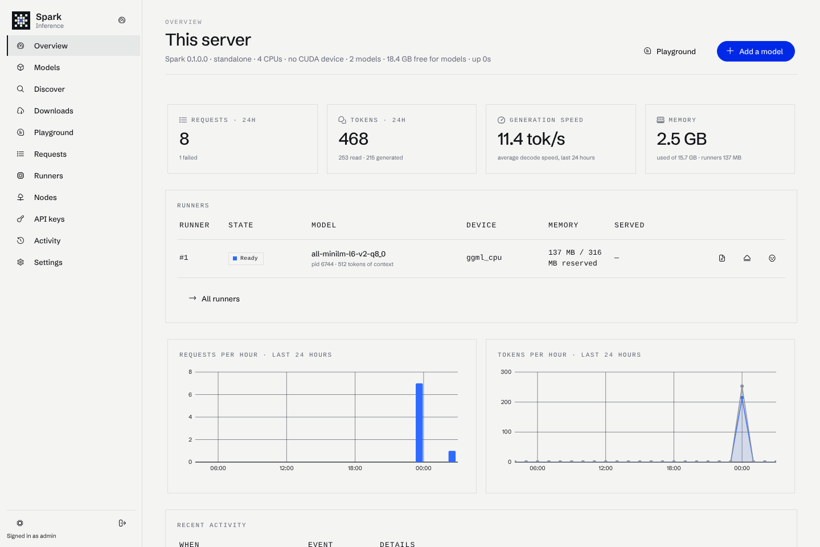
Task: Open Playground from the sidebar
Action: [x=73, y=132]
